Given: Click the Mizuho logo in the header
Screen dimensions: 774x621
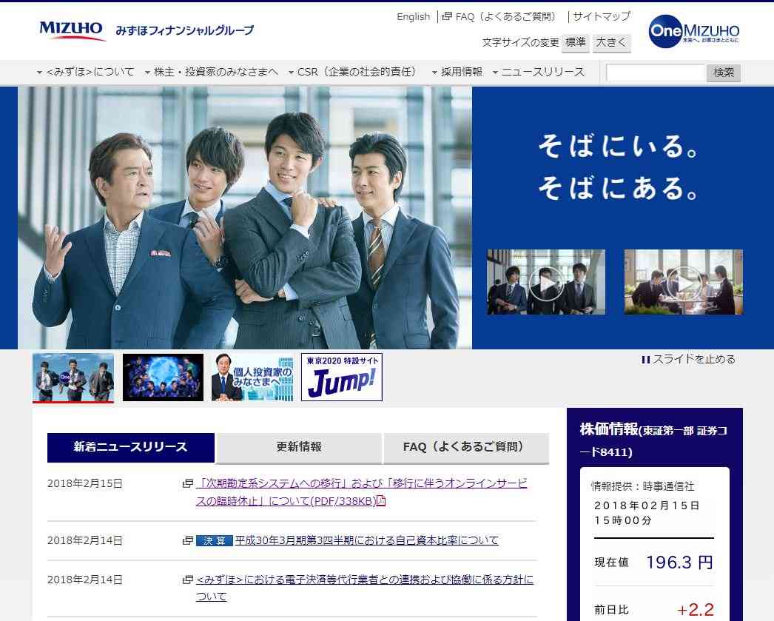Looking at the screenshot, I should coord(72,30).
